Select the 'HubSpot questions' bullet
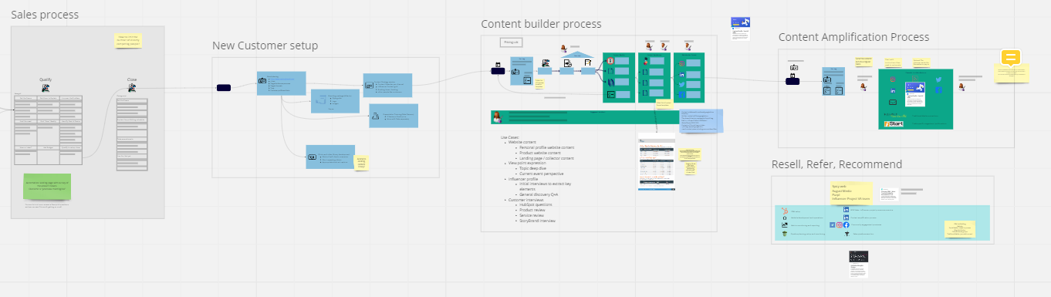This screenshot has width=1051, height=297. click(535, 205)
